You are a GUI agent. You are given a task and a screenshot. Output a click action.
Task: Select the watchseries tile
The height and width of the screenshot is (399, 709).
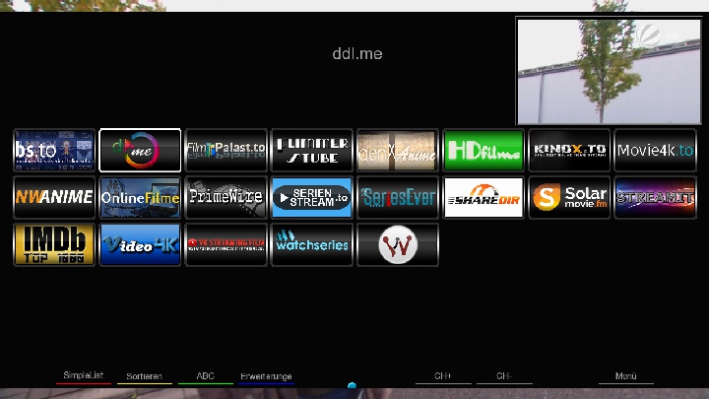pos(311,244)
